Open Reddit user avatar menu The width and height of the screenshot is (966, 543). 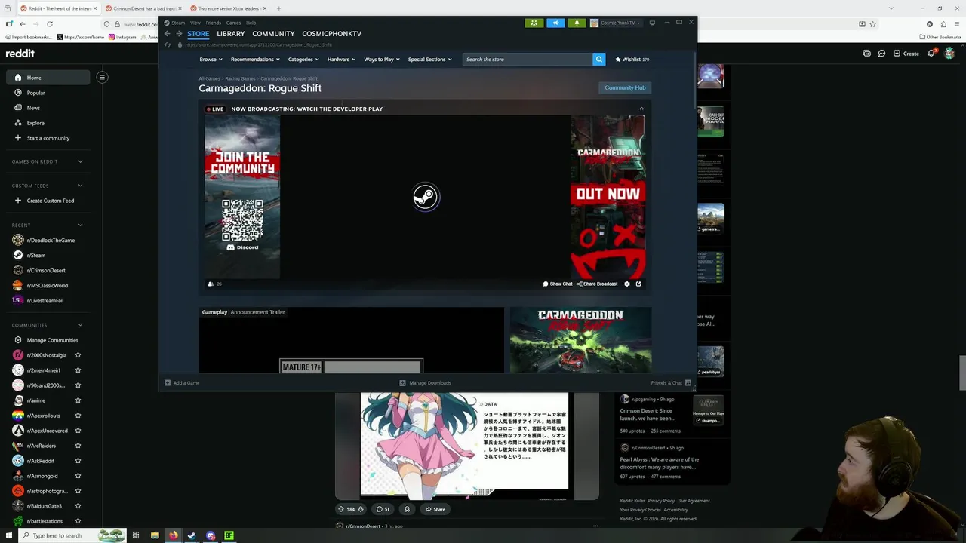click(949, 54)
